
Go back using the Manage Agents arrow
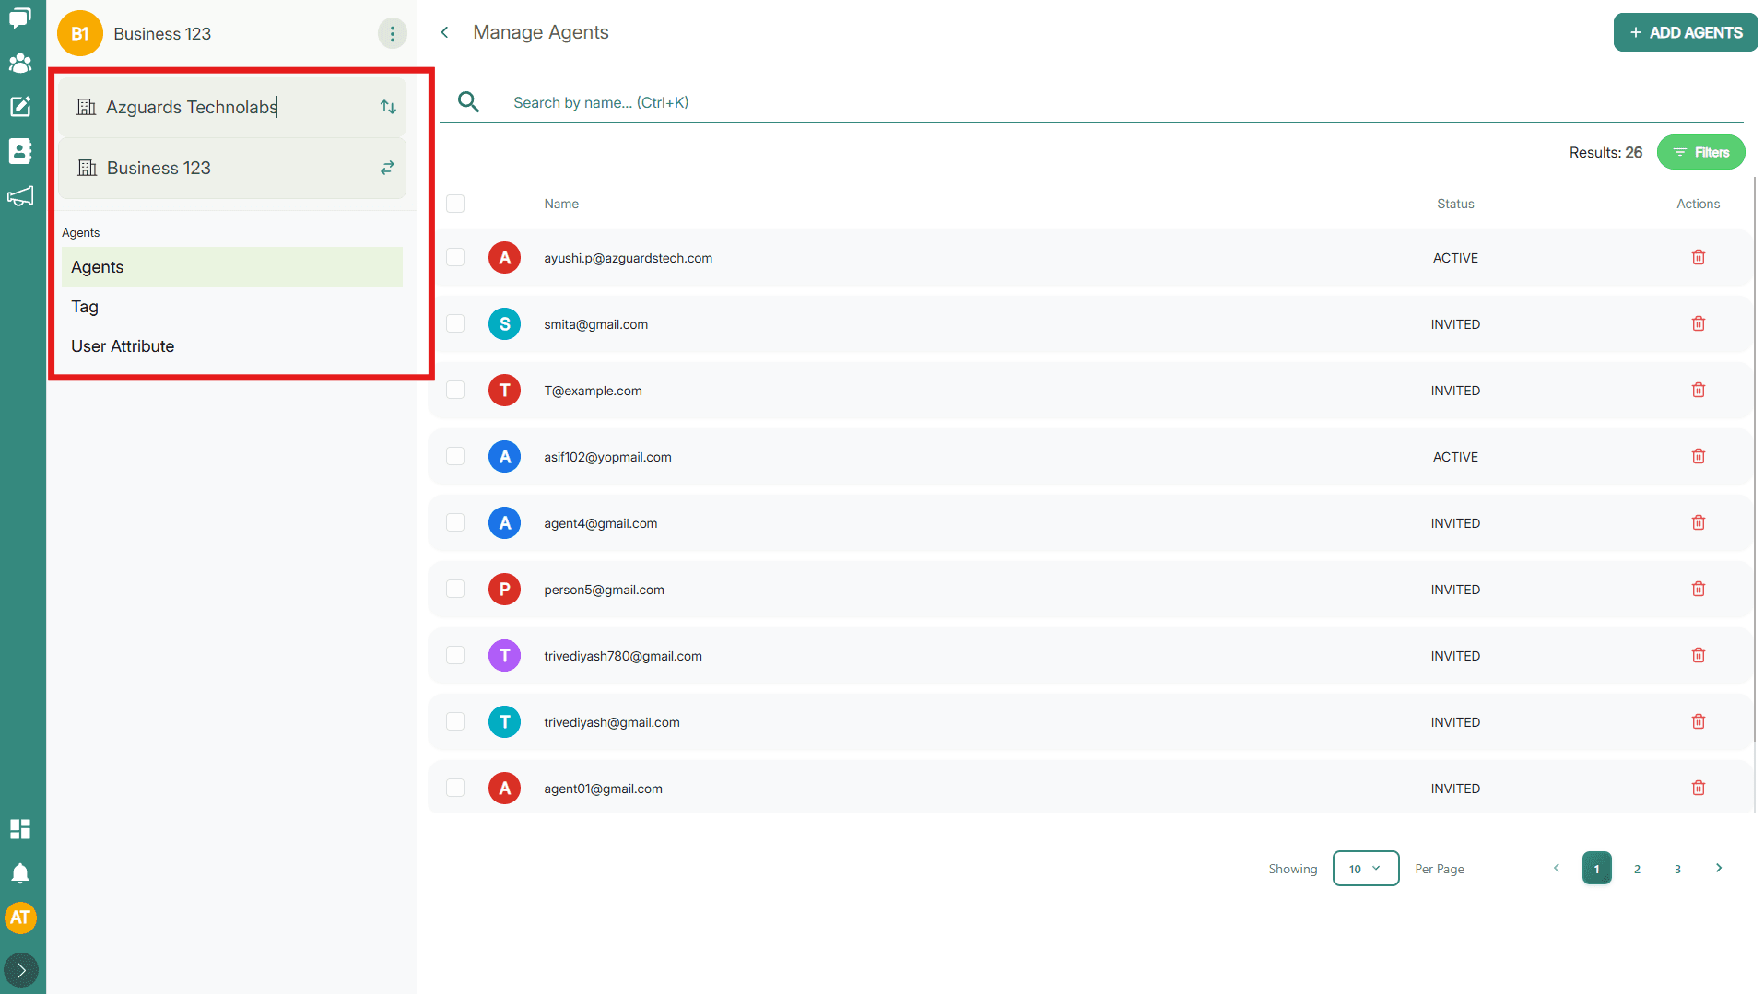[x=445, y=32]
